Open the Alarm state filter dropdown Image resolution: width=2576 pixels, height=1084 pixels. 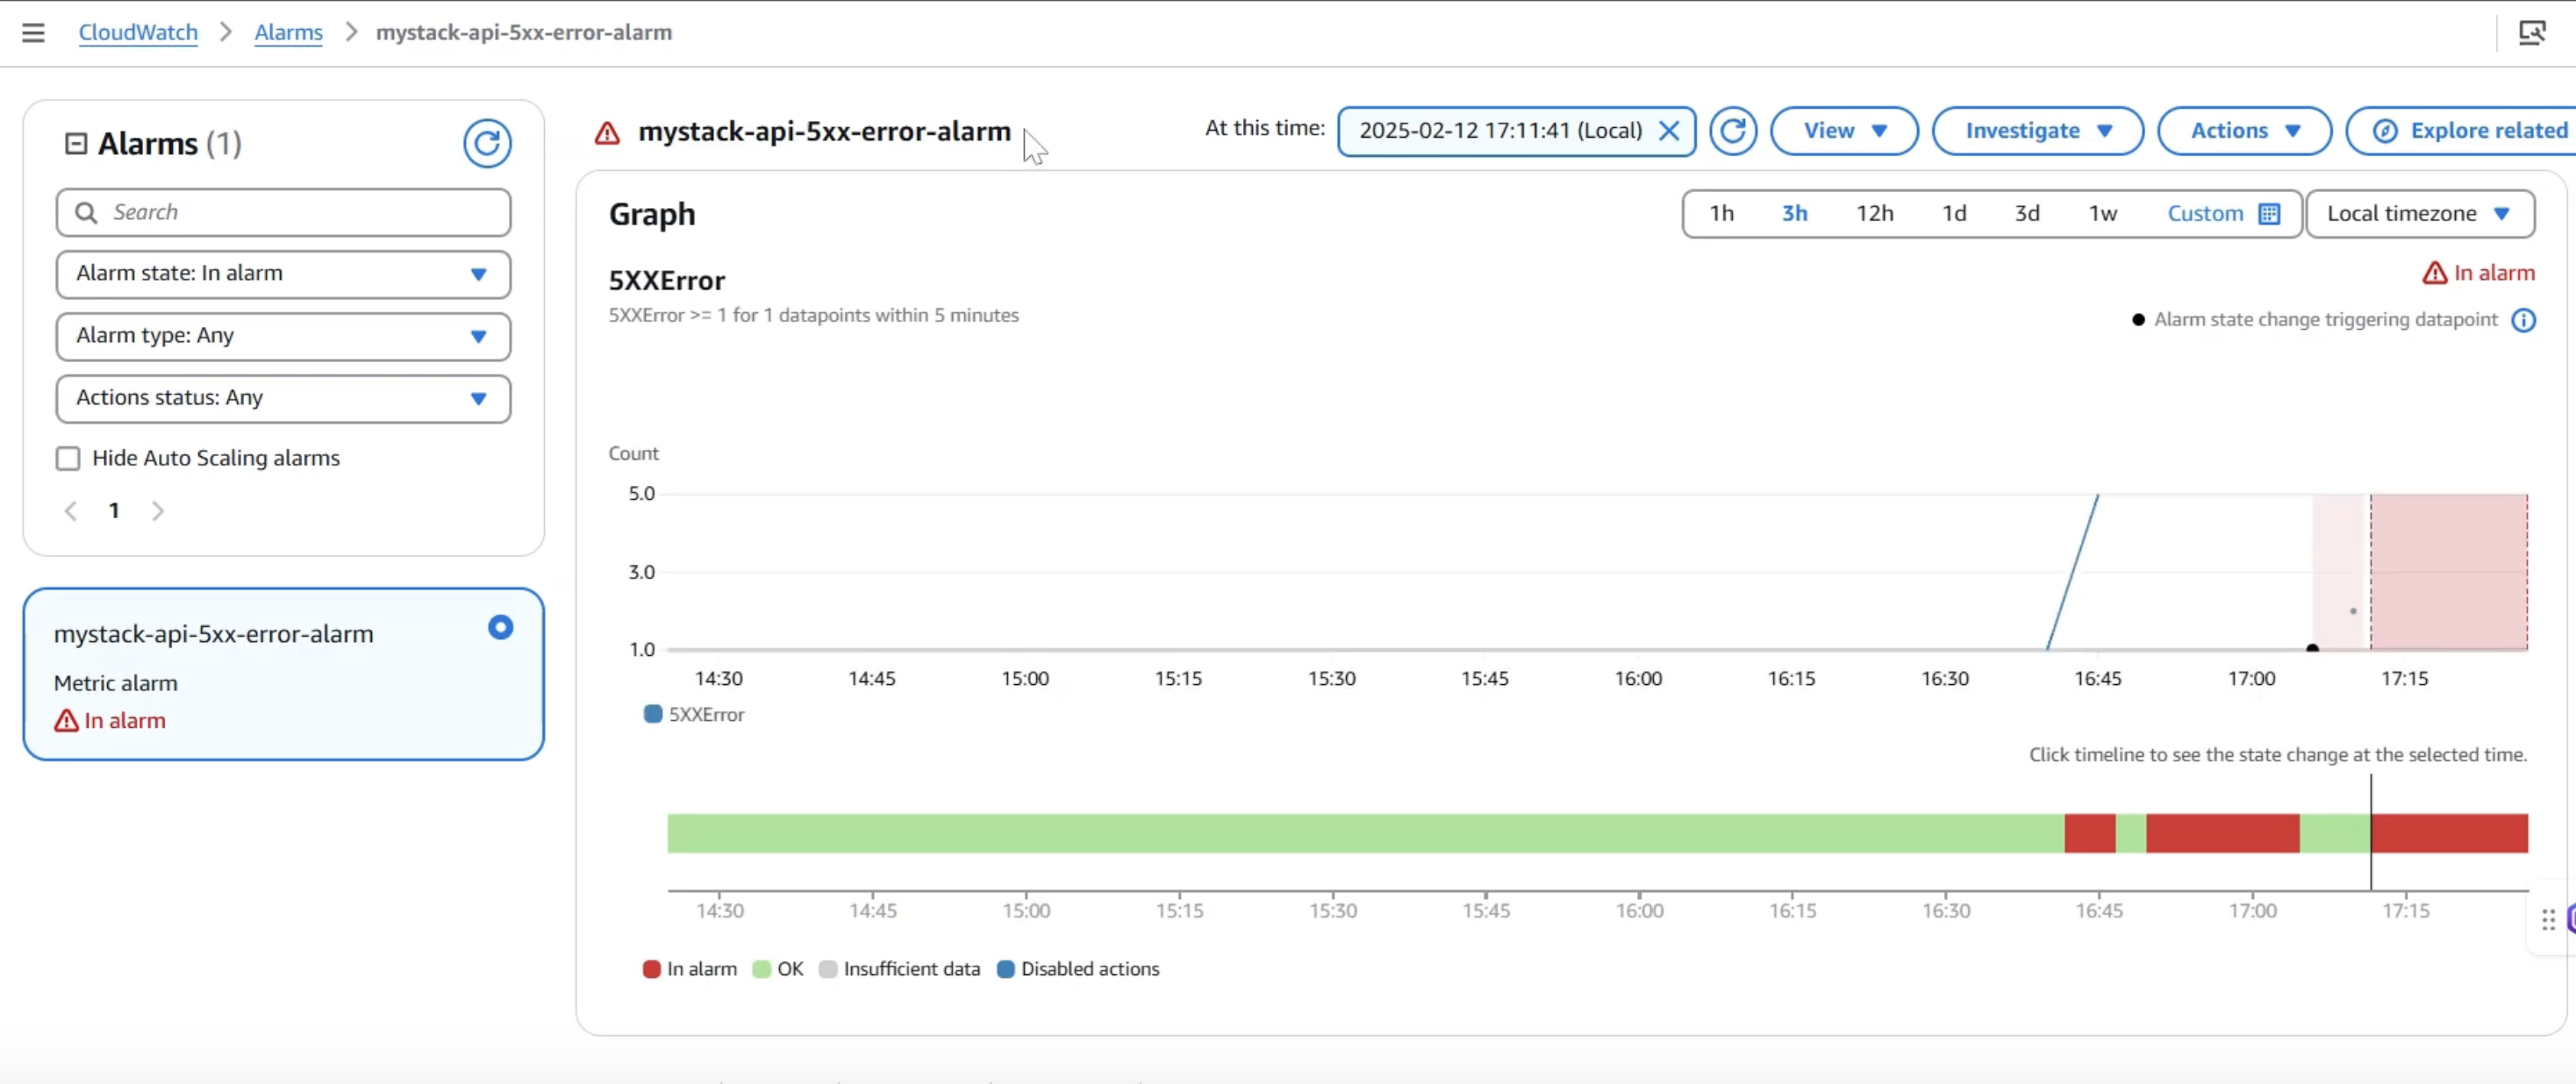pos(283,274)
